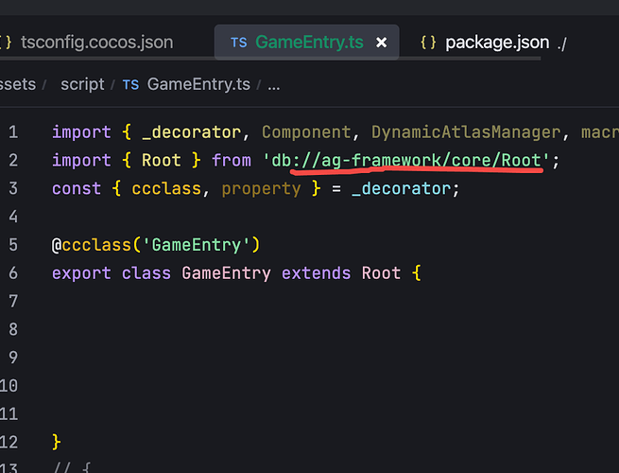Open the package.json tab
The height and width of the screenshot is (473, 619).
click(496, 43)
